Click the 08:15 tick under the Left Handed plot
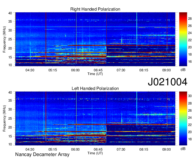This screenshot has height=158, width=195. [x=144, y=149]
